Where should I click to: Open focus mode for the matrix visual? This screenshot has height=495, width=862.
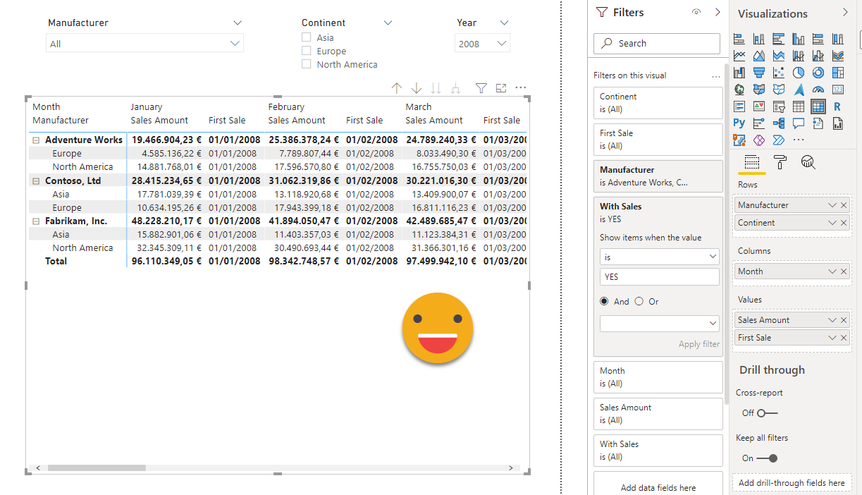coord(501,88)
